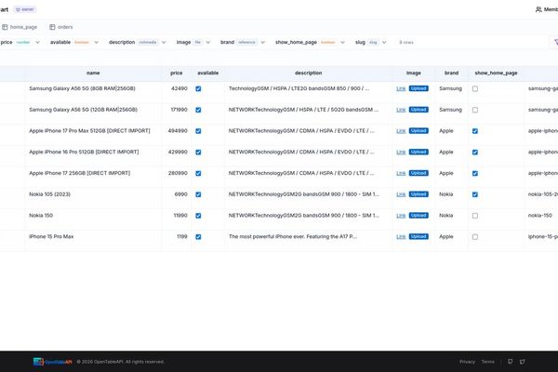Click the show_home_page column header
Viewport: 558px width, 372px height.
[496, 73]
